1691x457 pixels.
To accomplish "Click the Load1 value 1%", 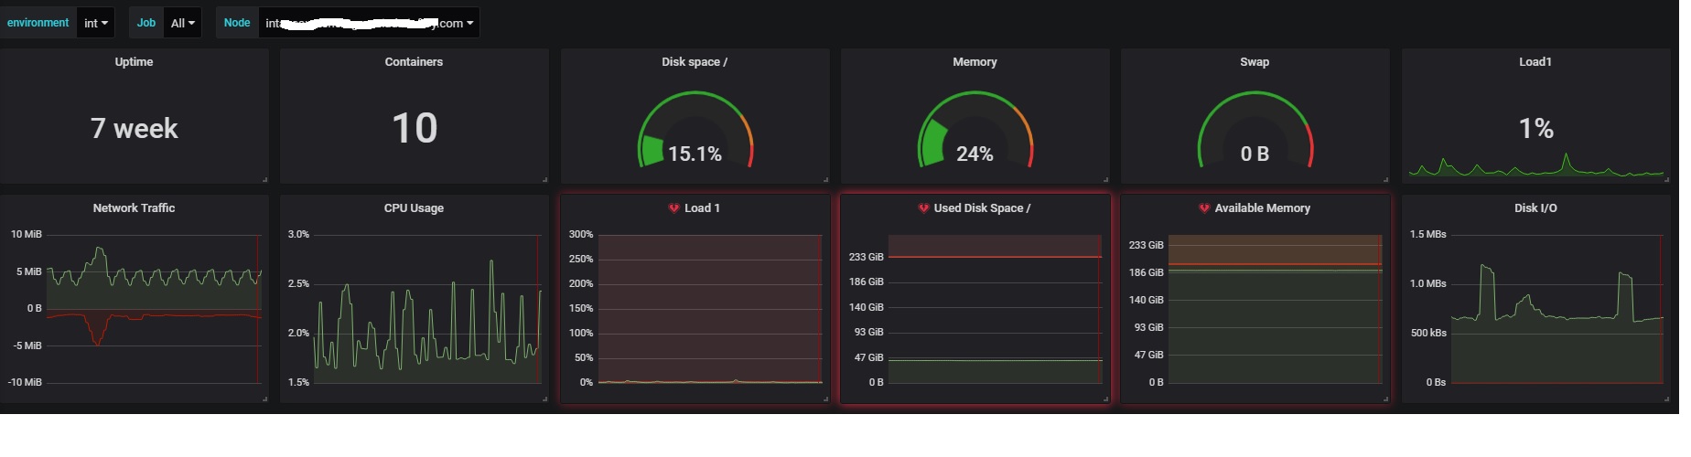I will point(1535,129).
